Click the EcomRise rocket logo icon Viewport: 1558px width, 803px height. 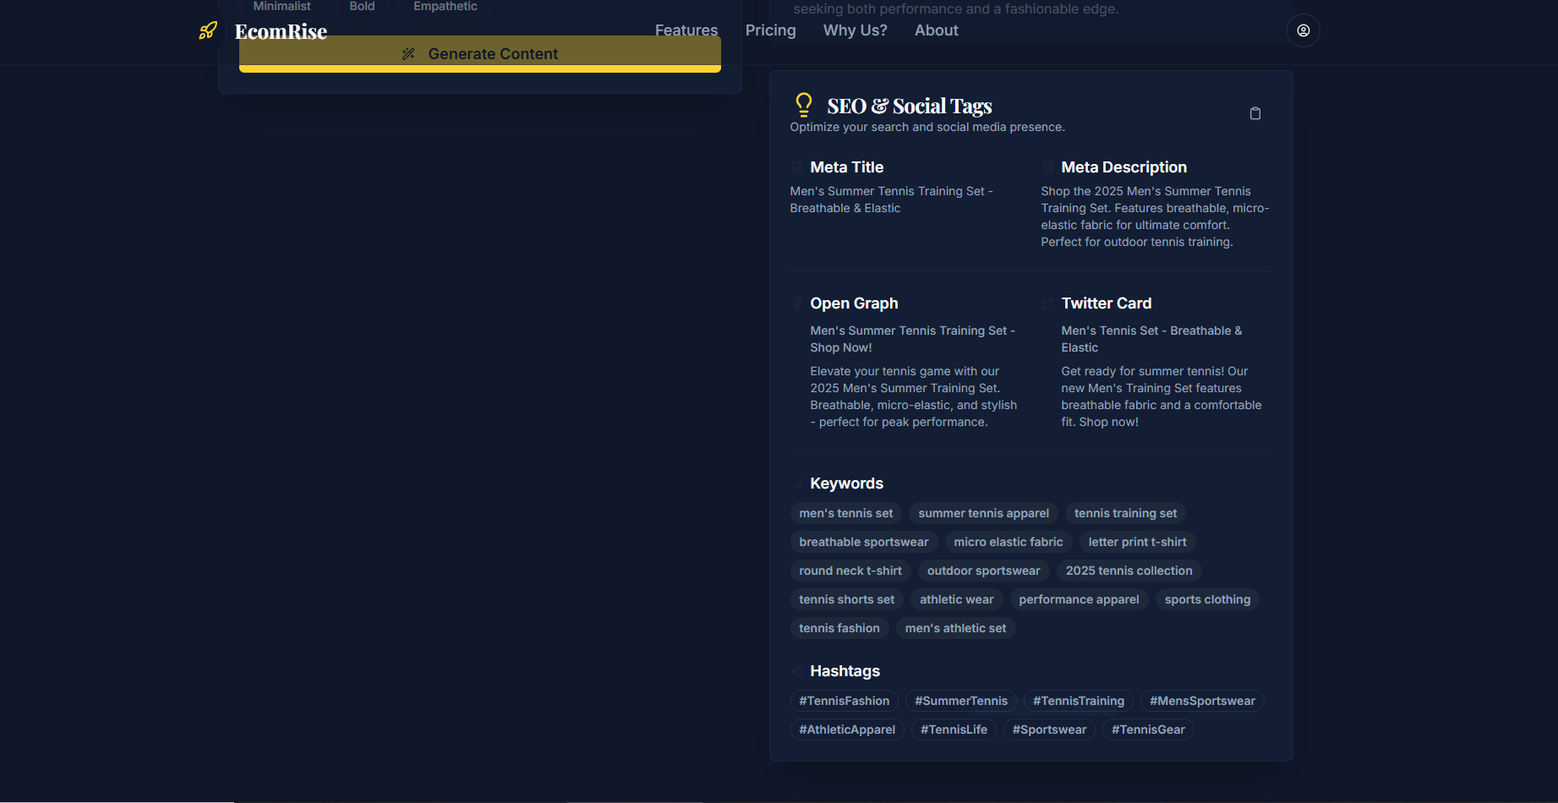point(208,31)
